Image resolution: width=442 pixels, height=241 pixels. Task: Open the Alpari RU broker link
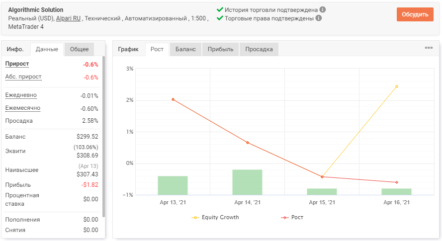(69, 18)
